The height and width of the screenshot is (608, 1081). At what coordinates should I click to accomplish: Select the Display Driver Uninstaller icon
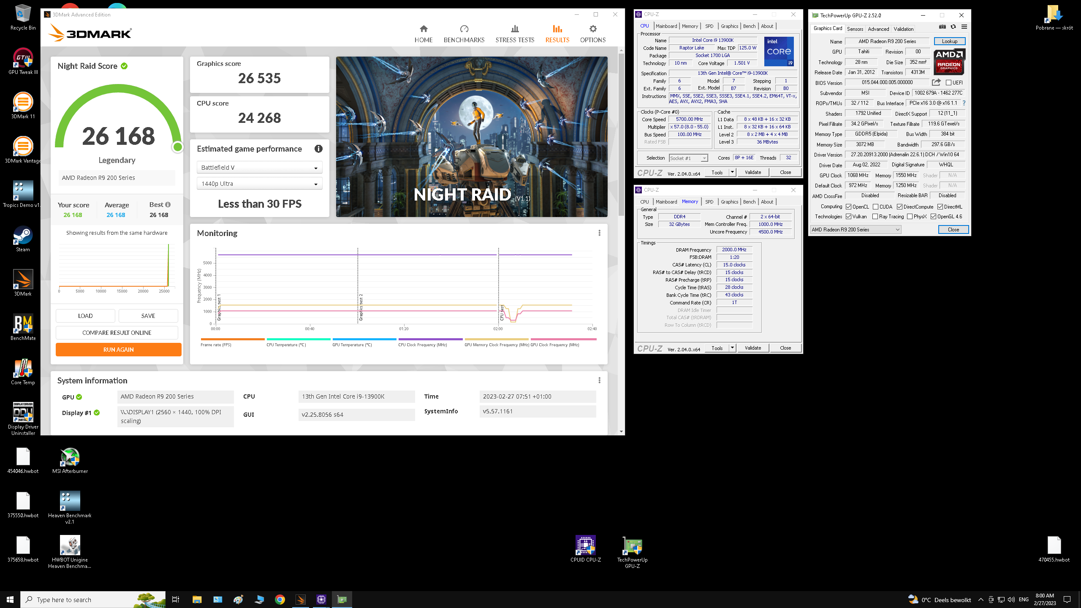point(23,418)
